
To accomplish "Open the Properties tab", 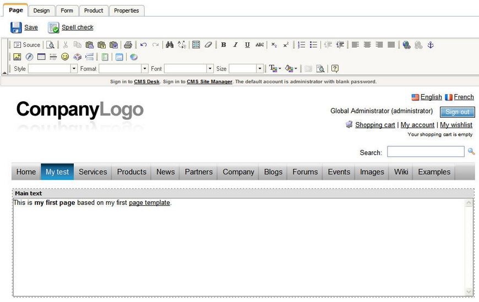I will point(127,10).
